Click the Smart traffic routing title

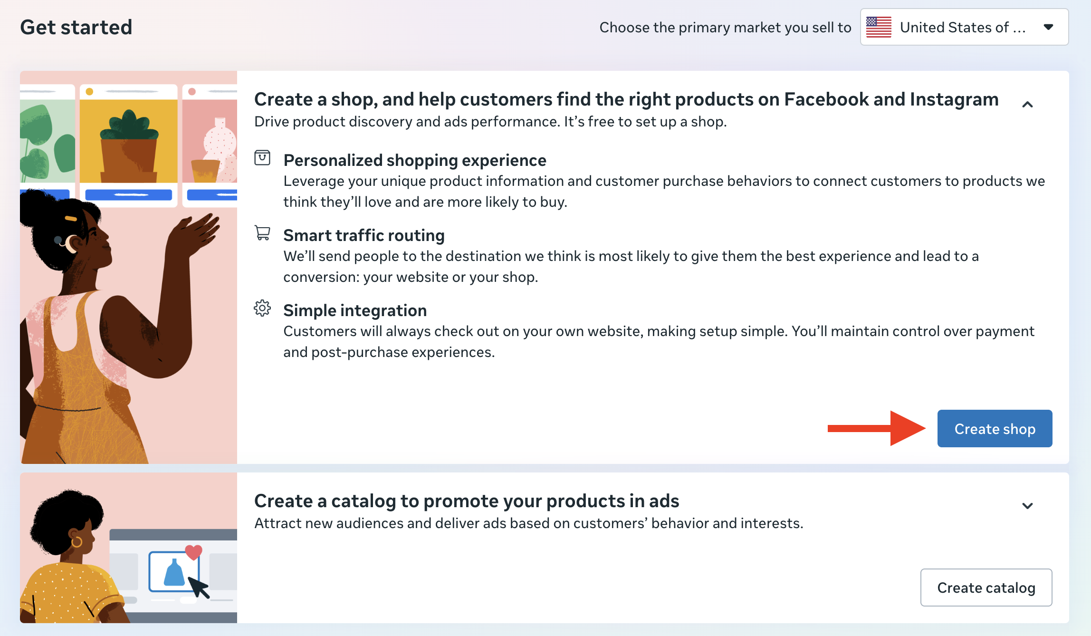click(x=364, y=235)
